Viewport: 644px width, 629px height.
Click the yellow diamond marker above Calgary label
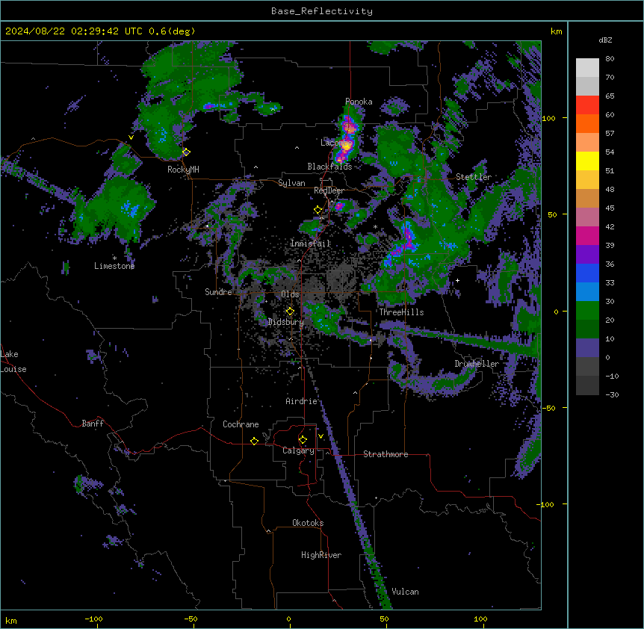303,440
